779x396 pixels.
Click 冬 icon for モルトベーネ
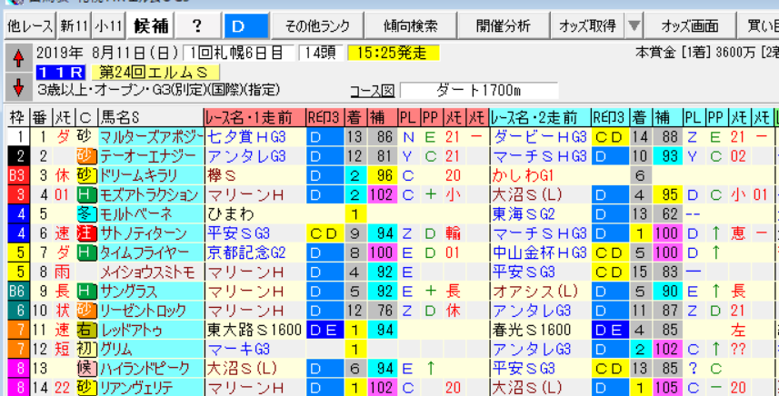[x=86, y=214]
